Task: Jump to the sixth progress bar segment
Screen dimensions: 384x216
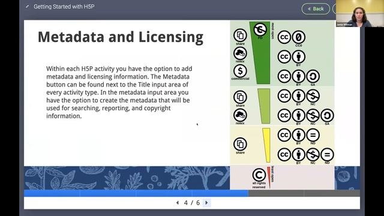Action: pyautogui.click(x=332, y=193)
